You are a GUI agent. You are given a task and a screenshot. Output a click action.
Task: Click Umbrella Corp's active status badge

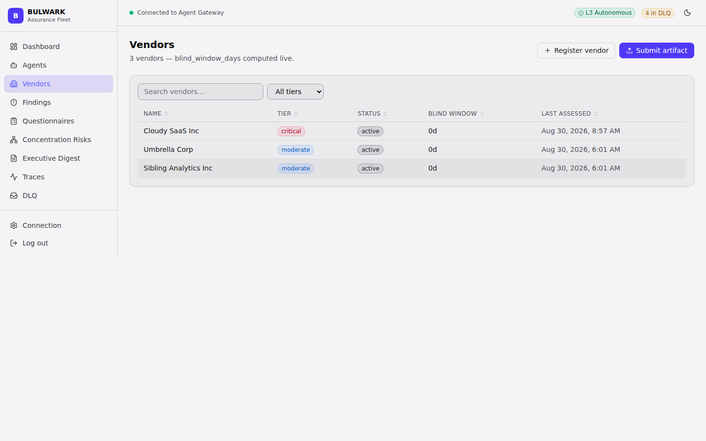pos(370,150)
